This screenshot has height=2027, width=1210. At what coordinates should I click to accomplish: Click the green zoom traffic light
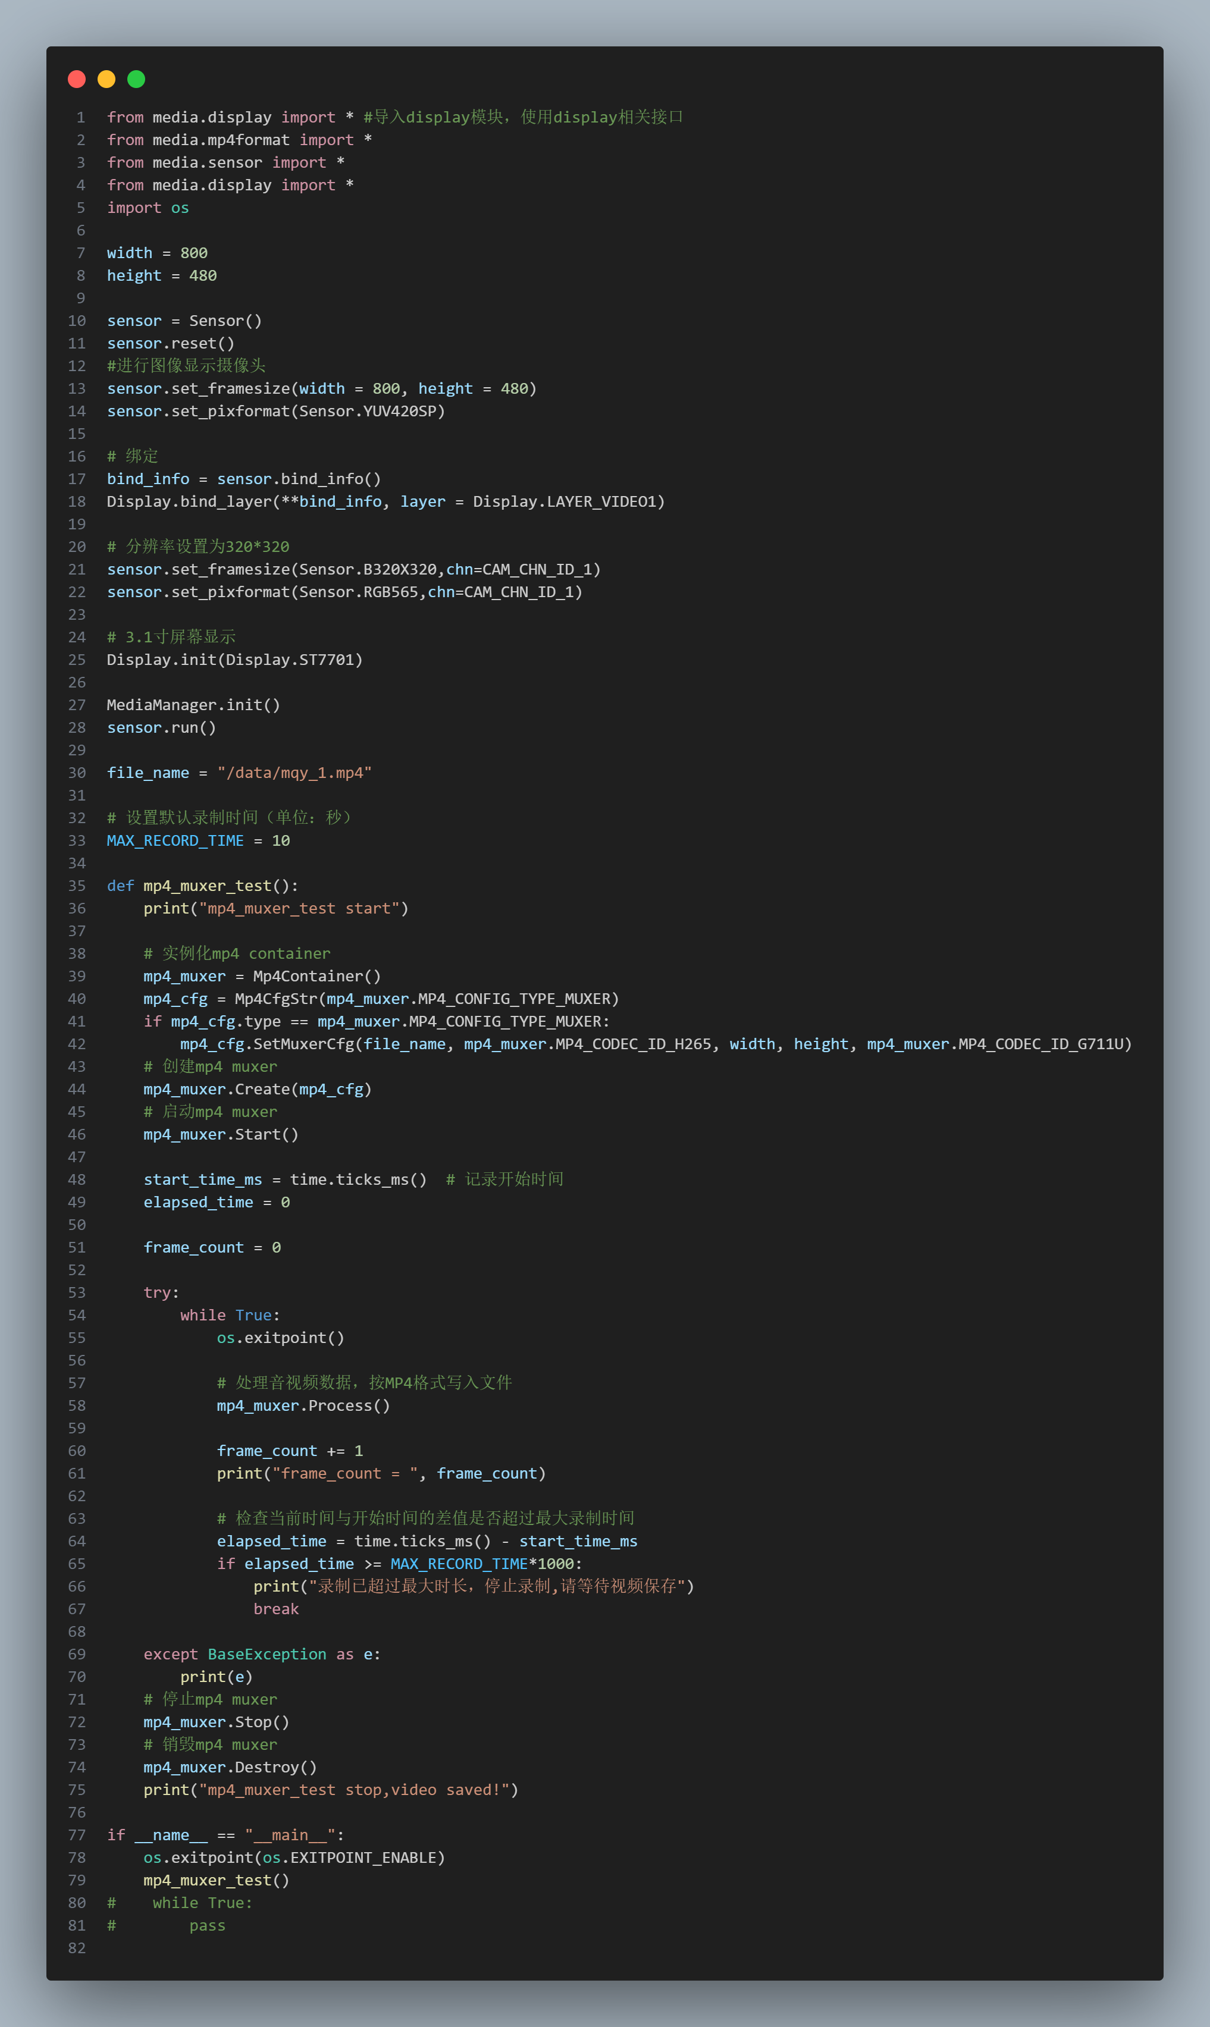tap(136, 79)
